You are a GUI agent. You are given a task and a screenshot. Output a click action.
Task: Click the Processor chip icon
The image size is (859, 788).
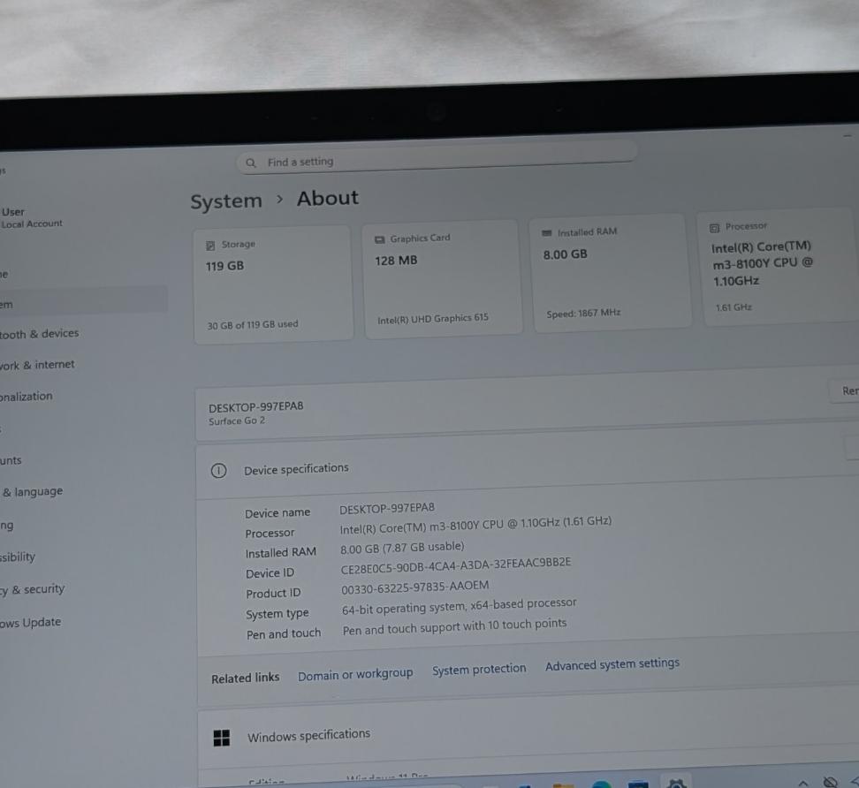[714, 227]
